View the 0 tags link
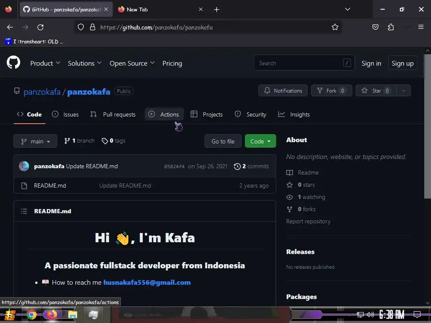 pyautogui.click(x=114, y=140)
